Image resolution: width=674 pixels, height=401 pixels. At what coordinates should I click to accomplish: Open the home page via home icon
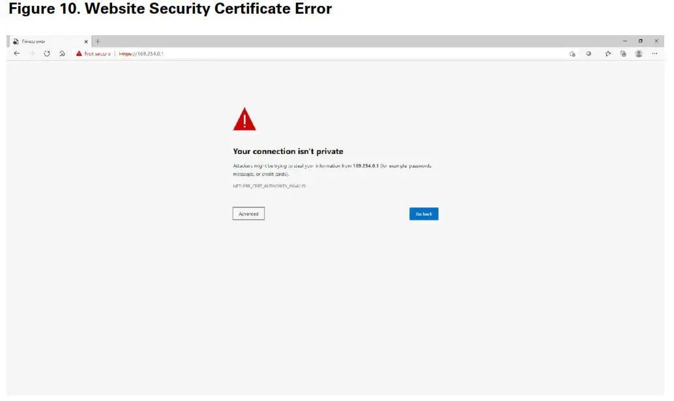(x=62, y=53)
